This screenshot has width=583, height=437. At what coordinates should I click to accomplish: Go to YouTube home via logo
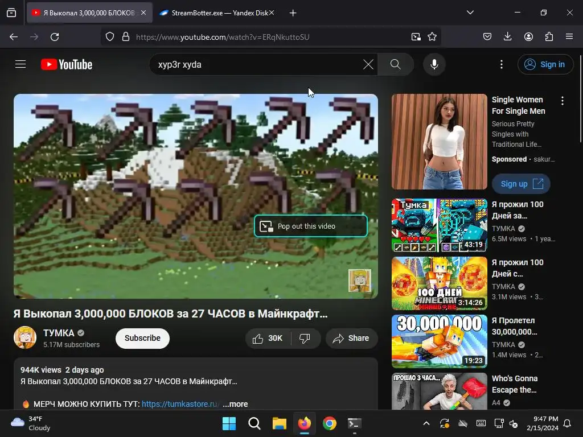point(67,64)
